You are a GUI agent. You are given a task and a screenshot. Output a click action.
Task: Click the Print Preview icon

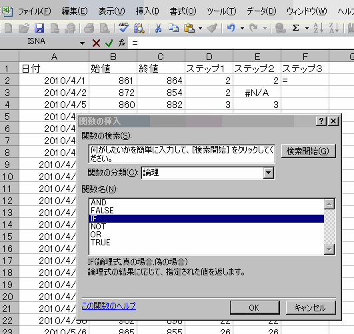(x=105, y=28)
